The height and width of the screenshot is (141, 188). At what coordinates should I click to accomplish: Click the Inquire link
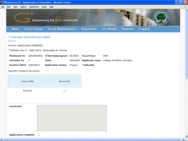12,41
